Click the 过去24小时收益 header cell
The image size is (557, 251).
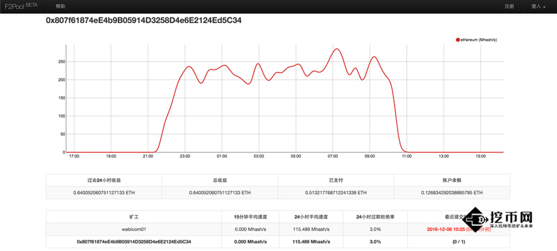point(104,180)
